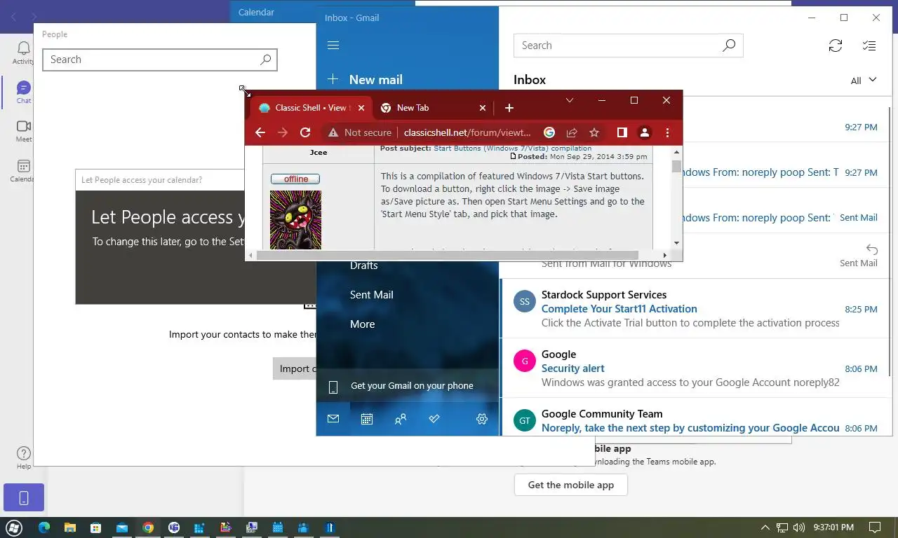Open Windows Start button

[14, 527]
